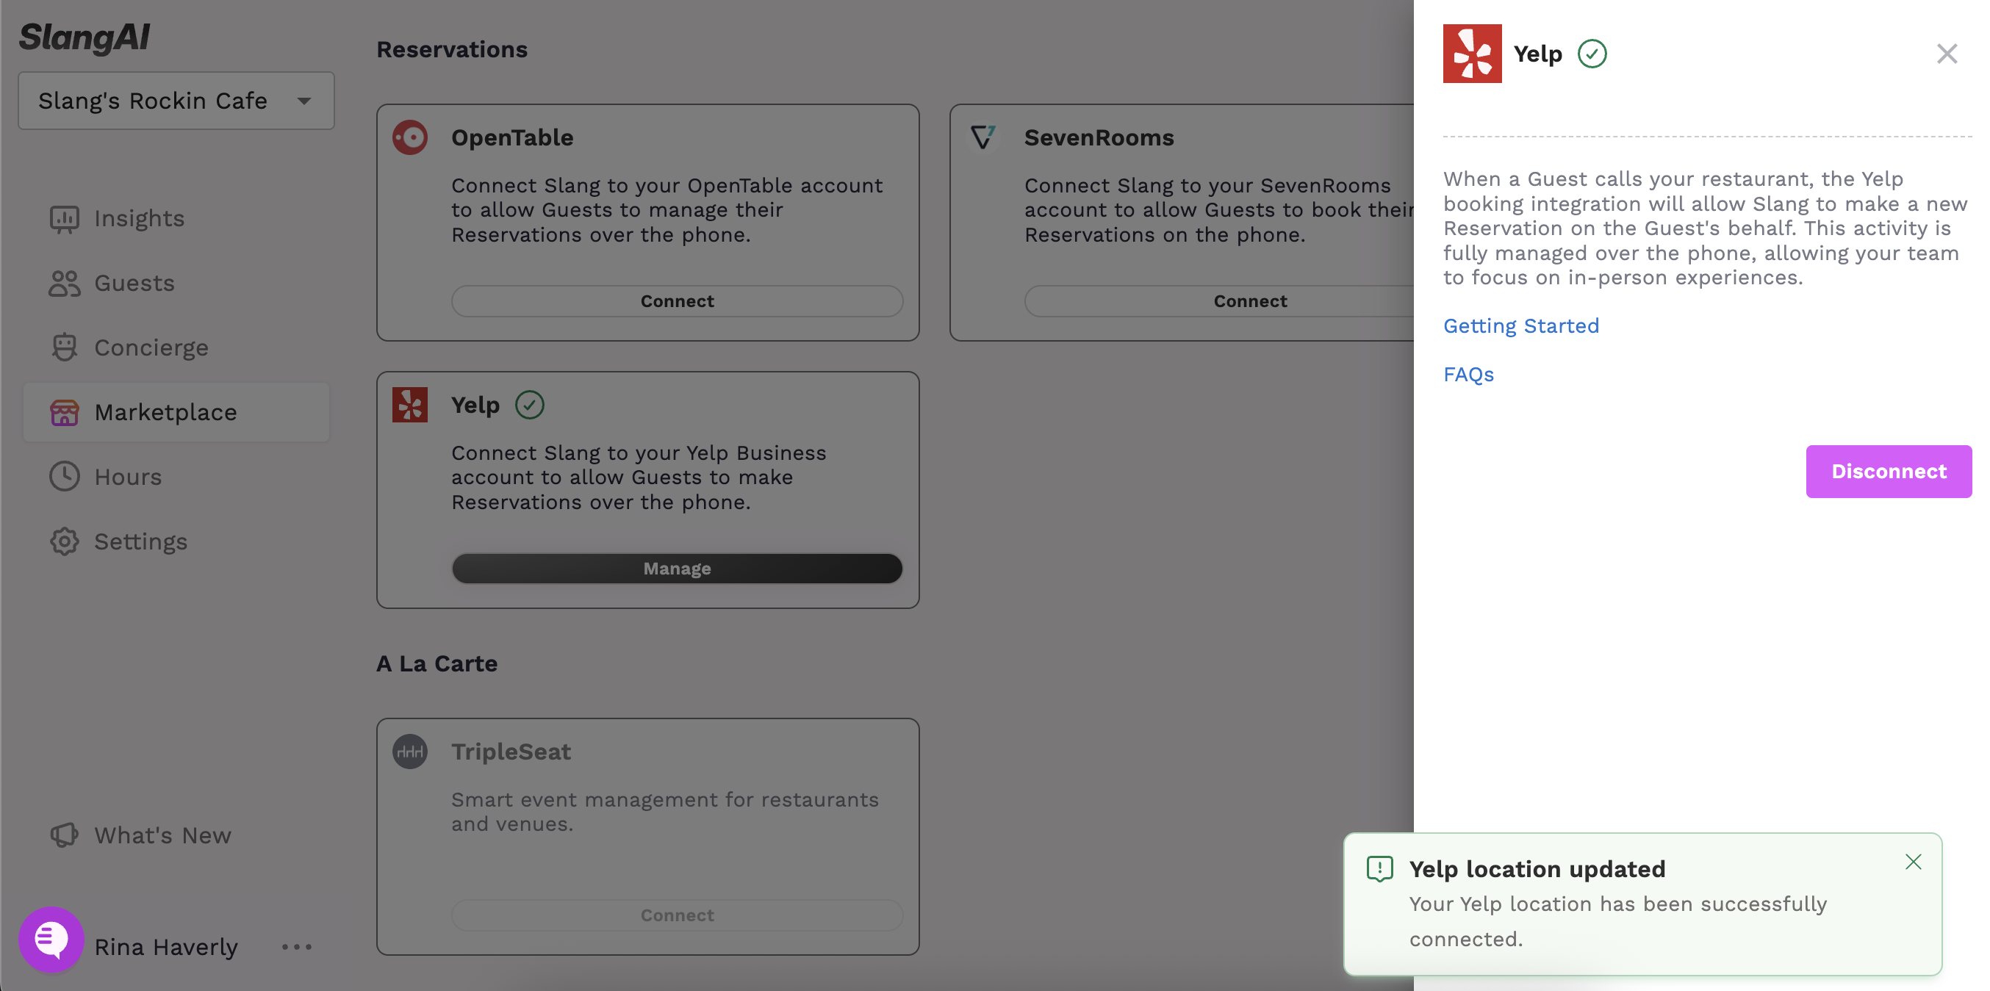Open the FAQs link

click(x=1468, y=375)
